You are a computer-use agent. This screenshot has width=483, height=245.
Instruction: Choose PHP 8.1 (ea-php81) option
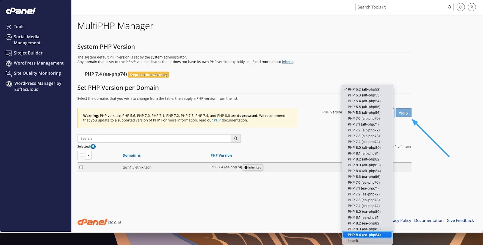point(367,218)
